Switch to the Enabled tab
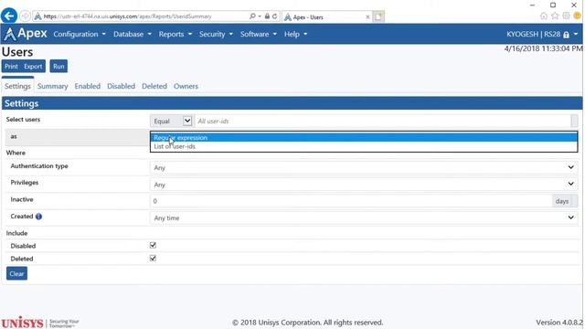Screen dimensions: 585x329 point(88,86)
